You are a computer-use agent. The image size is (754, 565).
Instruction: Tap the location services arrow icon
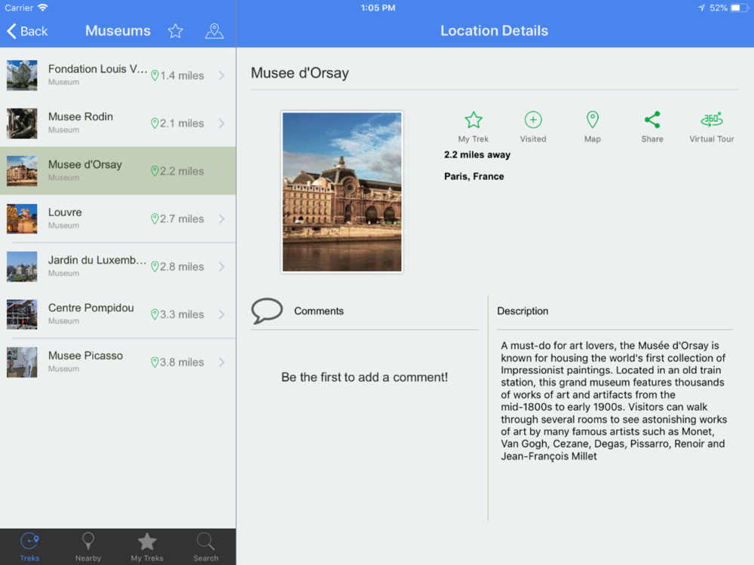[x=701, y=8]
